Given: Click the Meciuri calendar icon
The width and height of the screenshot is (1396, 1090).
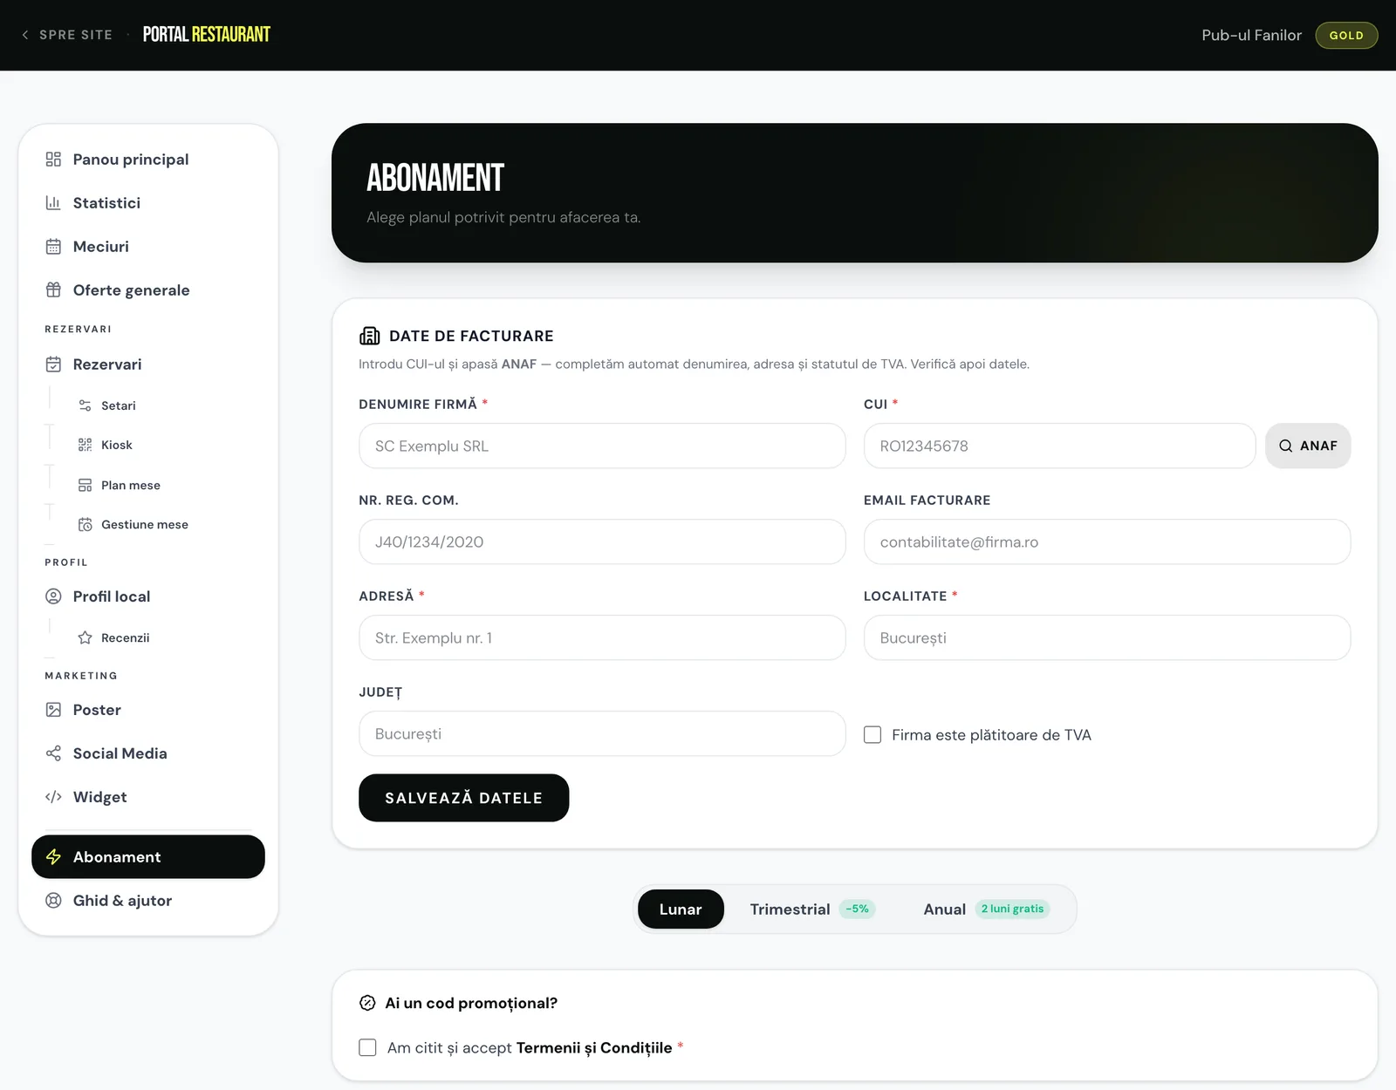Looking at the screenshot, I should 53,247.
